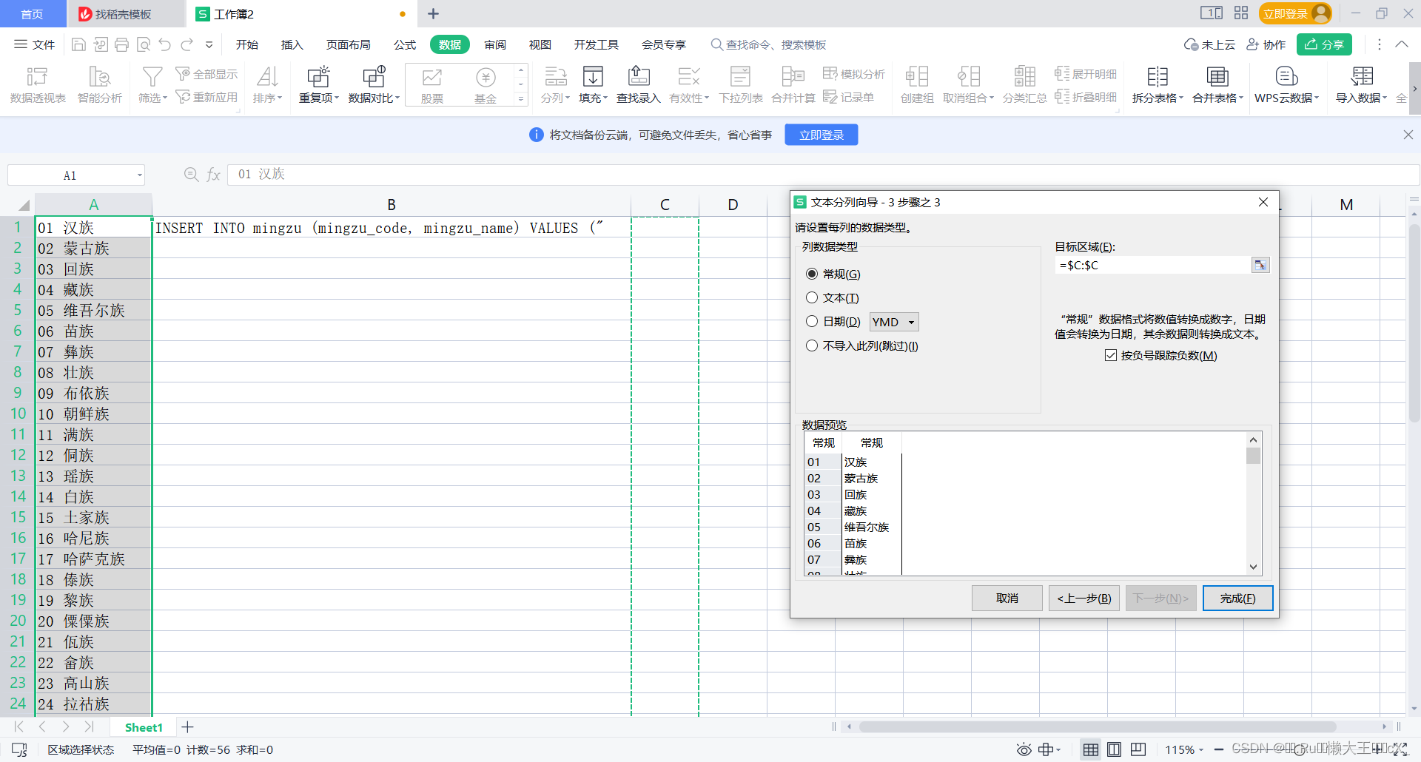Click the Import Data (导入数据) icon
This screenshot has width=1421, height=762.
pyautogui.click(x=1361, y=77)
